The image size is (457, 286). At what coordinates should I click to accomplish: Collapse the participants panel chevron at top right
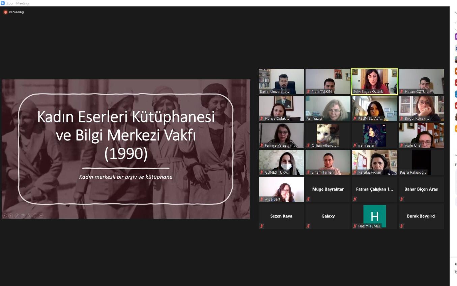coord(456,12)
